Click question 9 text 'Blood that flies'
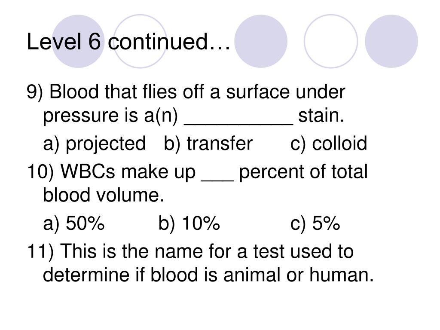 [113, 92]
